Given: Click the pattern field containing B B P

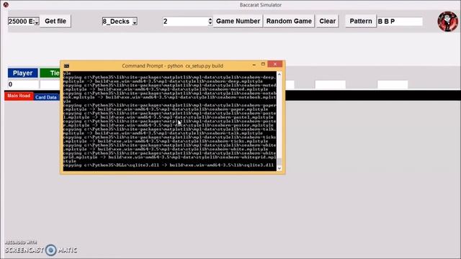Looking at the screenshot, I should coord(400,22).
